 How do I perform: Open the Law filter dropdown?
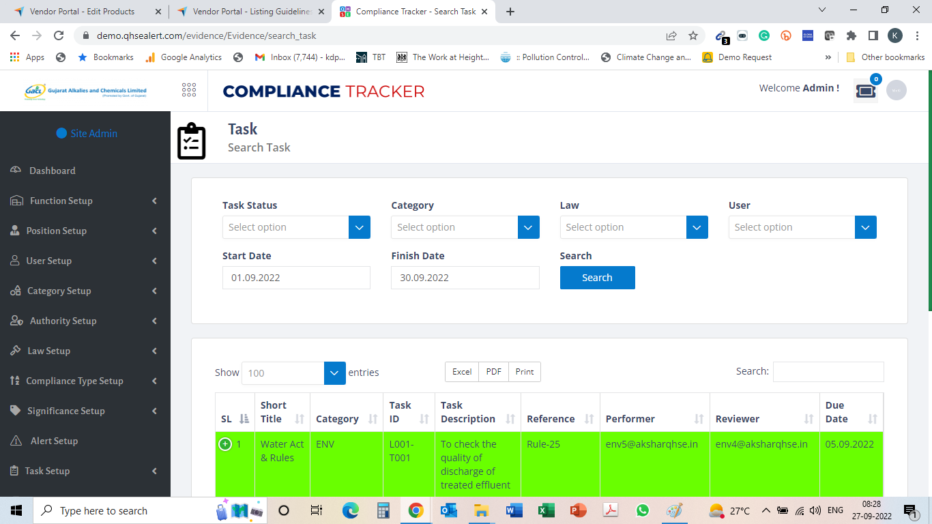634,227
